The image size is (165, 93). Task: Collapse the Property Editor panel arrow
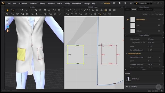[x=125, y=35]
